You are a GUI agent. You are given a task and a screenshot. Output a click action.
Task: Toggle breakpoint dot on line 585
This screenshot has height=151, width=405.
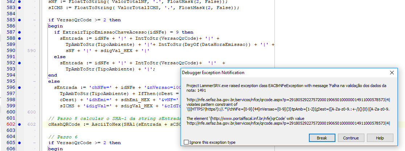(x=19, y=20)
